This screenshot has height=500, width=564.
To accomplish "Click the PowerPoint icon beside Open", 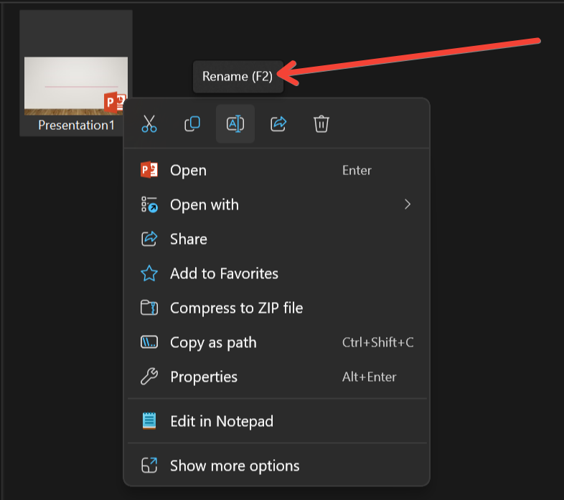I will click(149, 170).
